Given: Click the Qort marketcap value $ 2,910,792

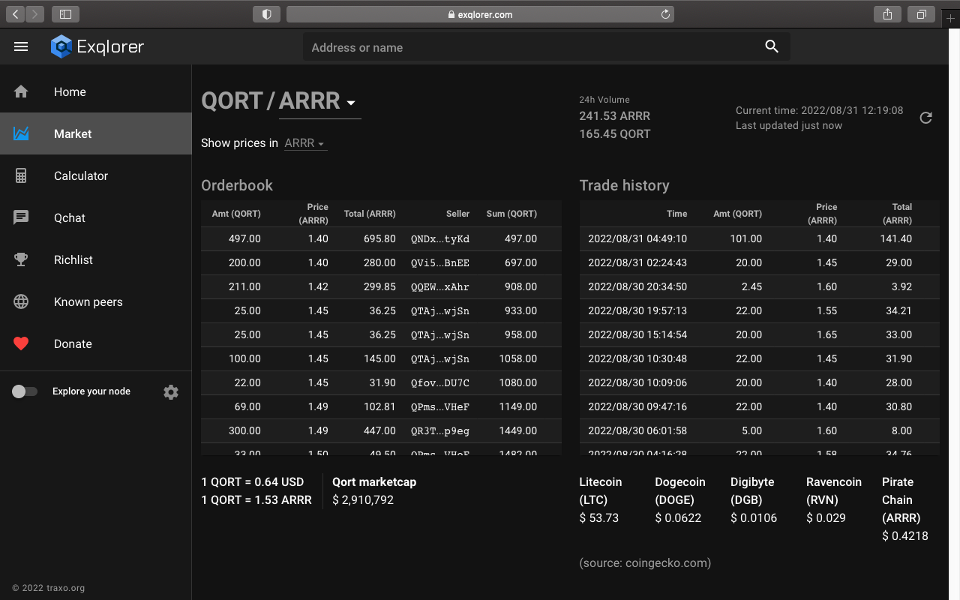Looking at the screenshot, I should coord(363,499).
